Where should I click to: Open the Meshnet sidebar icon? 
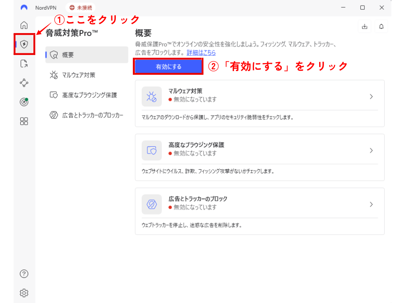[24, 83]
